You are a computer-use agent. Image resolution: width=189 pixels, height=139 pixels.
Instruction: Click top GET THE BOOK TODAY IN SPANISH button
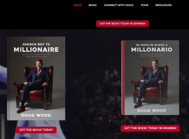click(x=122, y=24)
